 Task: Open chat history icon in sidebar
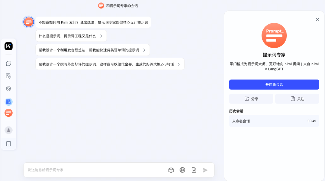coord(8,76)
